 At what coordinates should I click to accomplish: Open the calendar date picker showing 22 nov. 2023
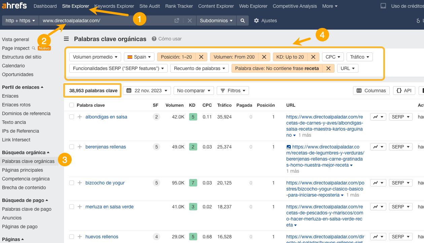click(147, 90)
